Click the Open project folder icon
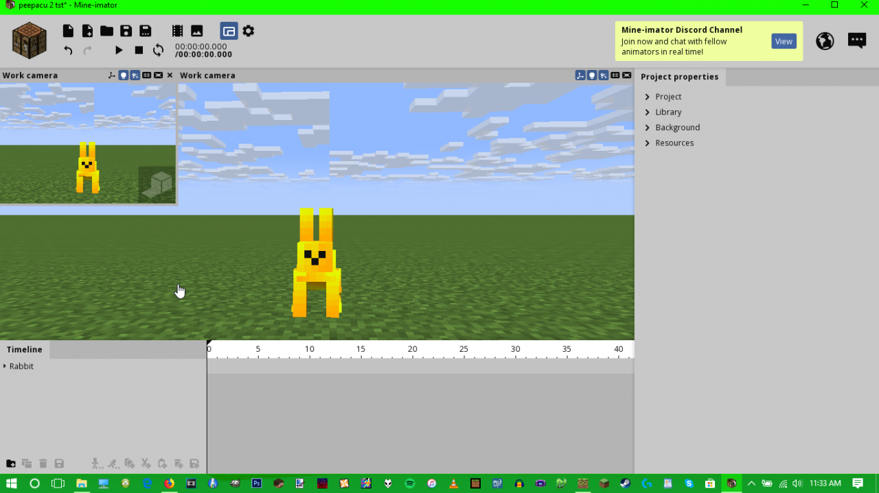This screenshot has width=879, height=493. point(106,30)
